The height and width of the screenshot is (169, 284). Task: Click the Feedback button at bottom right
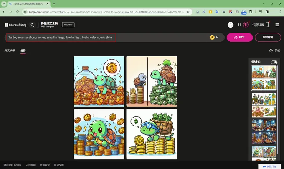[x=269, y=166]
